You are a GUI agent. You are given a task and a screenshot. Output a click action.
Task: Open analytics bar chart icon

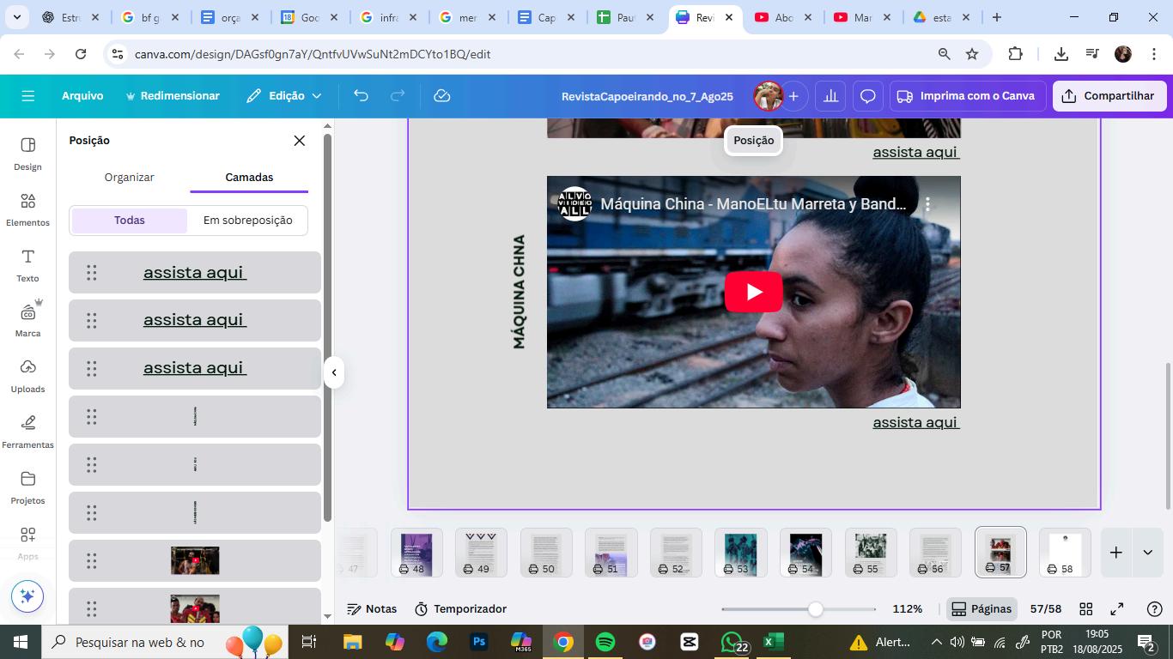(x=830, y=96)
